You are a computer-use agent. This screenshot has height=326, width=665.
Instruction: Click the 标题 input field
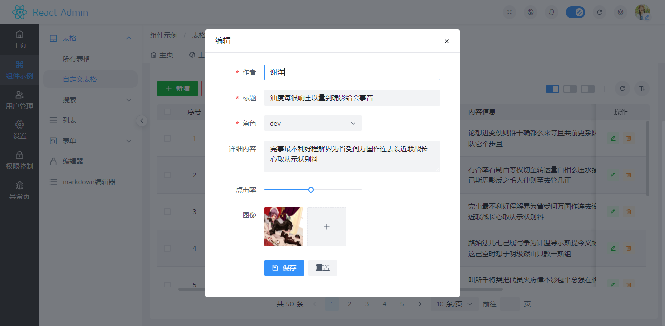(x=352, y=98)
